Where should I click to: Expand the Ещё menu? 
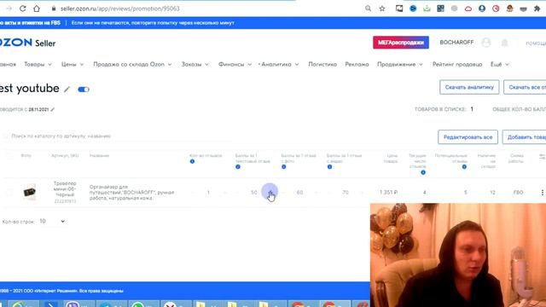click(x=500, y=65)
